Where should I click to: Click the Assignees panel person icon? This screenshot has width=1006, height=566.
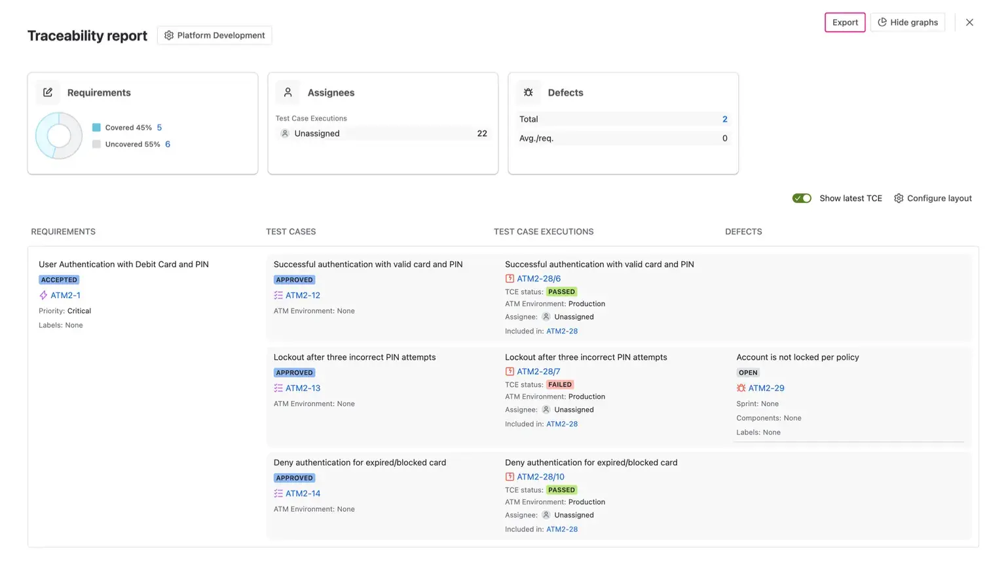click(288, 92)
